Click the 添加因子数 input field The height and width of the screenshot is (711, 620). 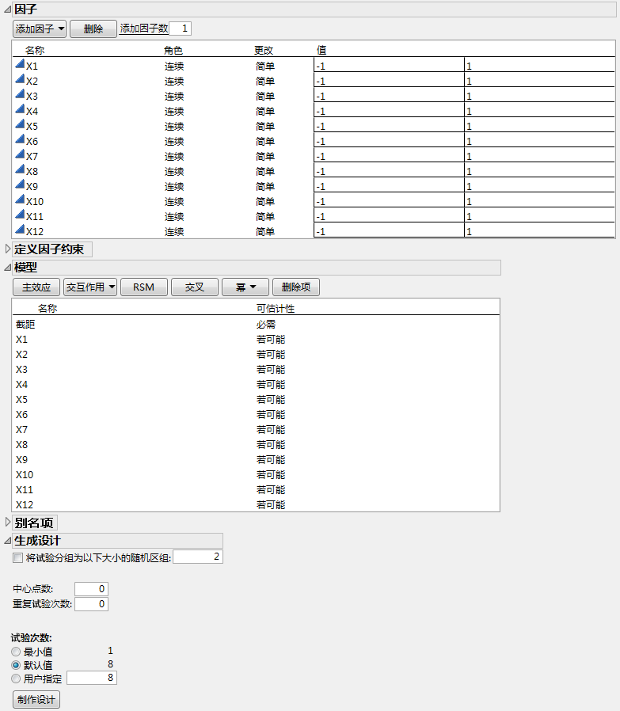point(180,29)
